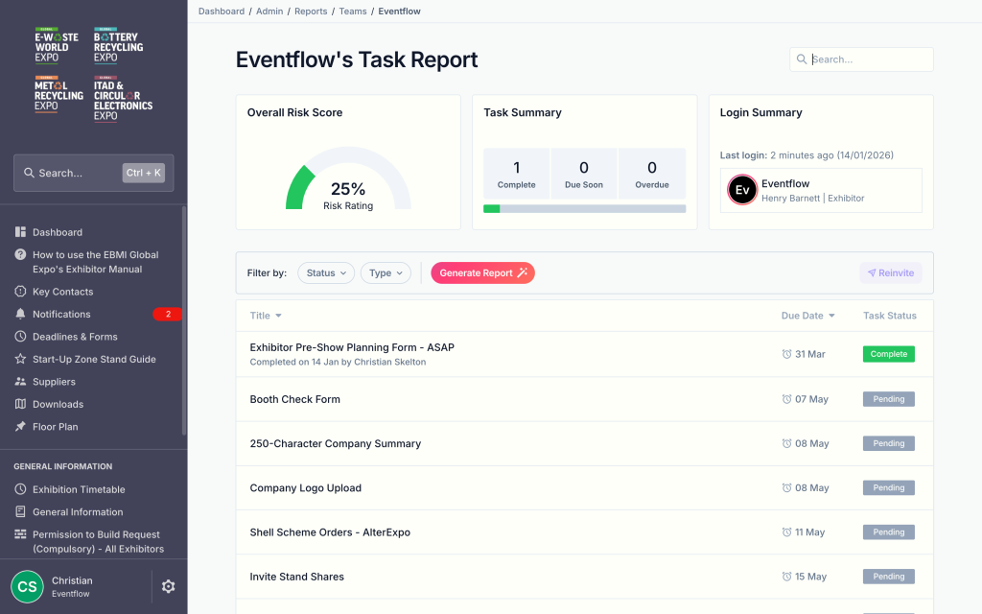This screenshot has width=982, height=614.
Task: Focus the report search field
Action: pyautogui.click(x=868, y=59)
